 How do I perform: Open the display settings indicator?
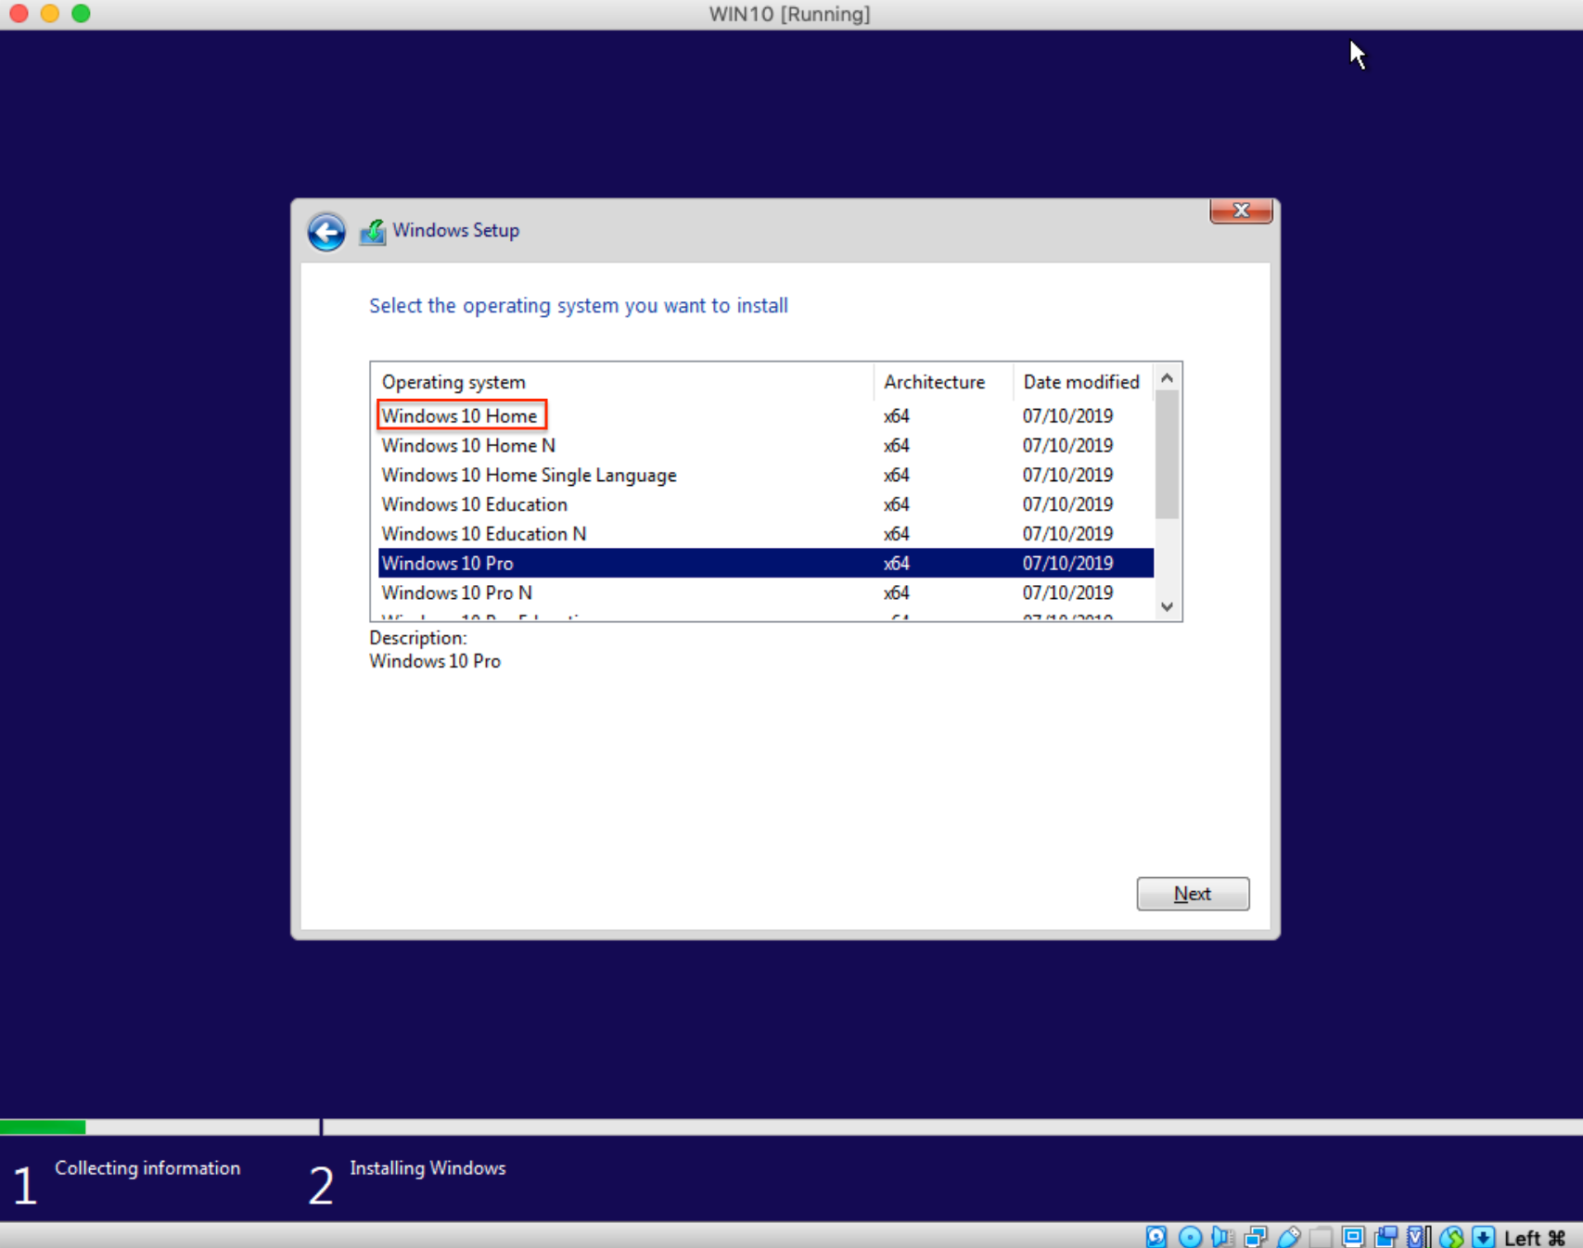(x=1353, y=1236)
